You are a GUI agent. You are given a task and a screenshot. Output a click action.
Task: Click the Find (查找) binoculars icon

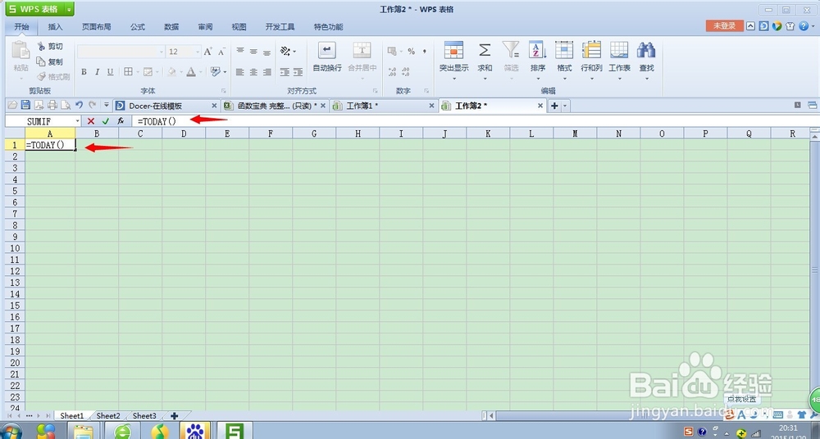coord(646,50)
